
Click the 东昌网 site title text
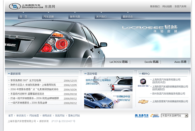click(x=50, y=7)
